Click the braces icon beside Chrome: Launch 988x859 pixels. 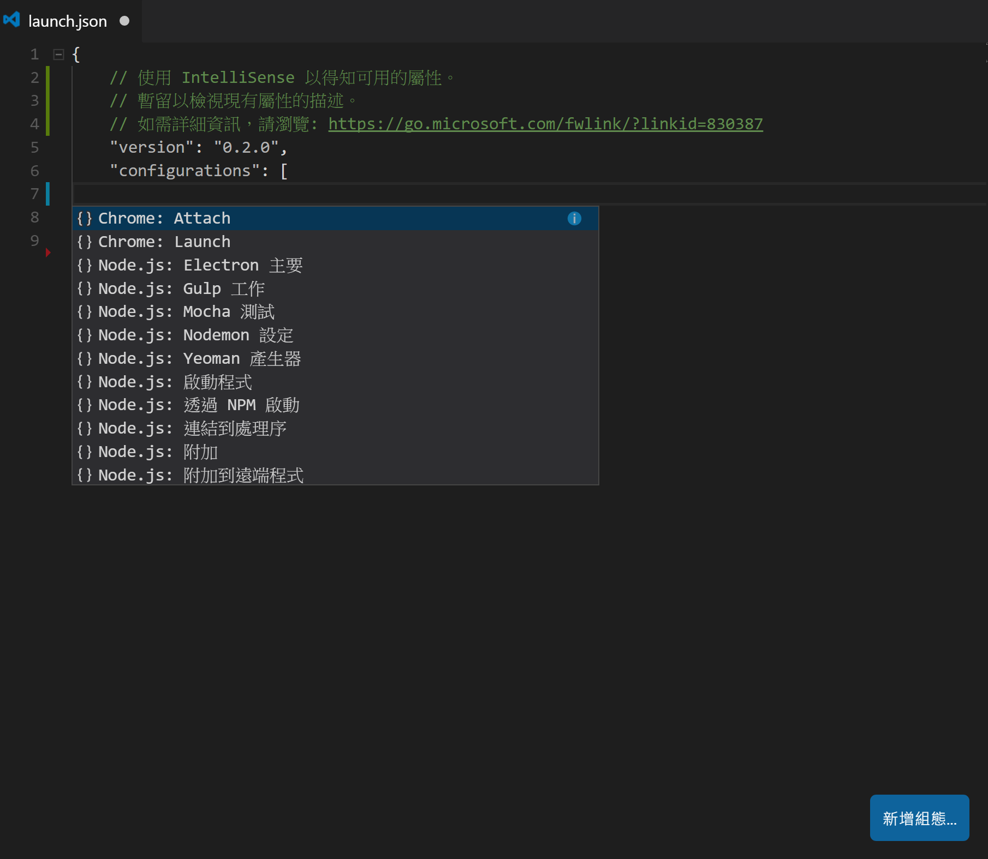(85, 242)
